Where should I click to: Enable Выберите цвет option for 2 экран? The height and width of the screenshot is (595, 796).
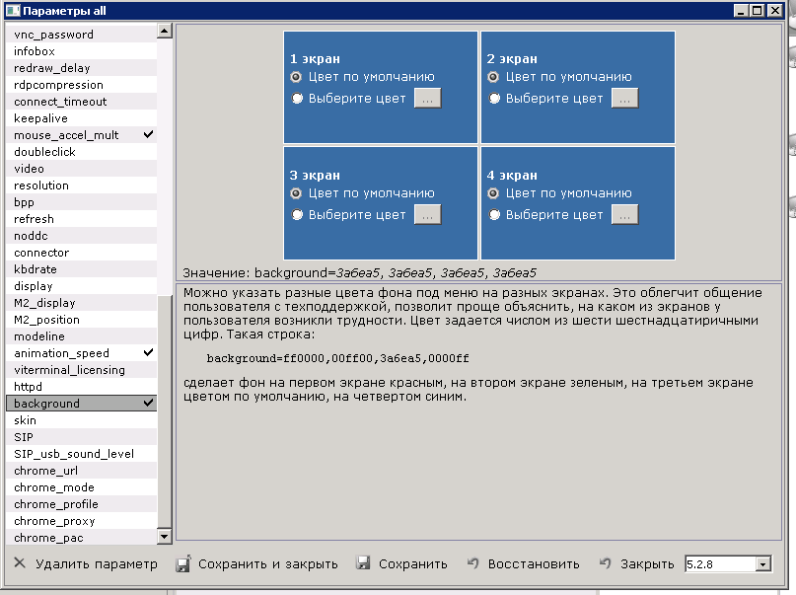495,99
